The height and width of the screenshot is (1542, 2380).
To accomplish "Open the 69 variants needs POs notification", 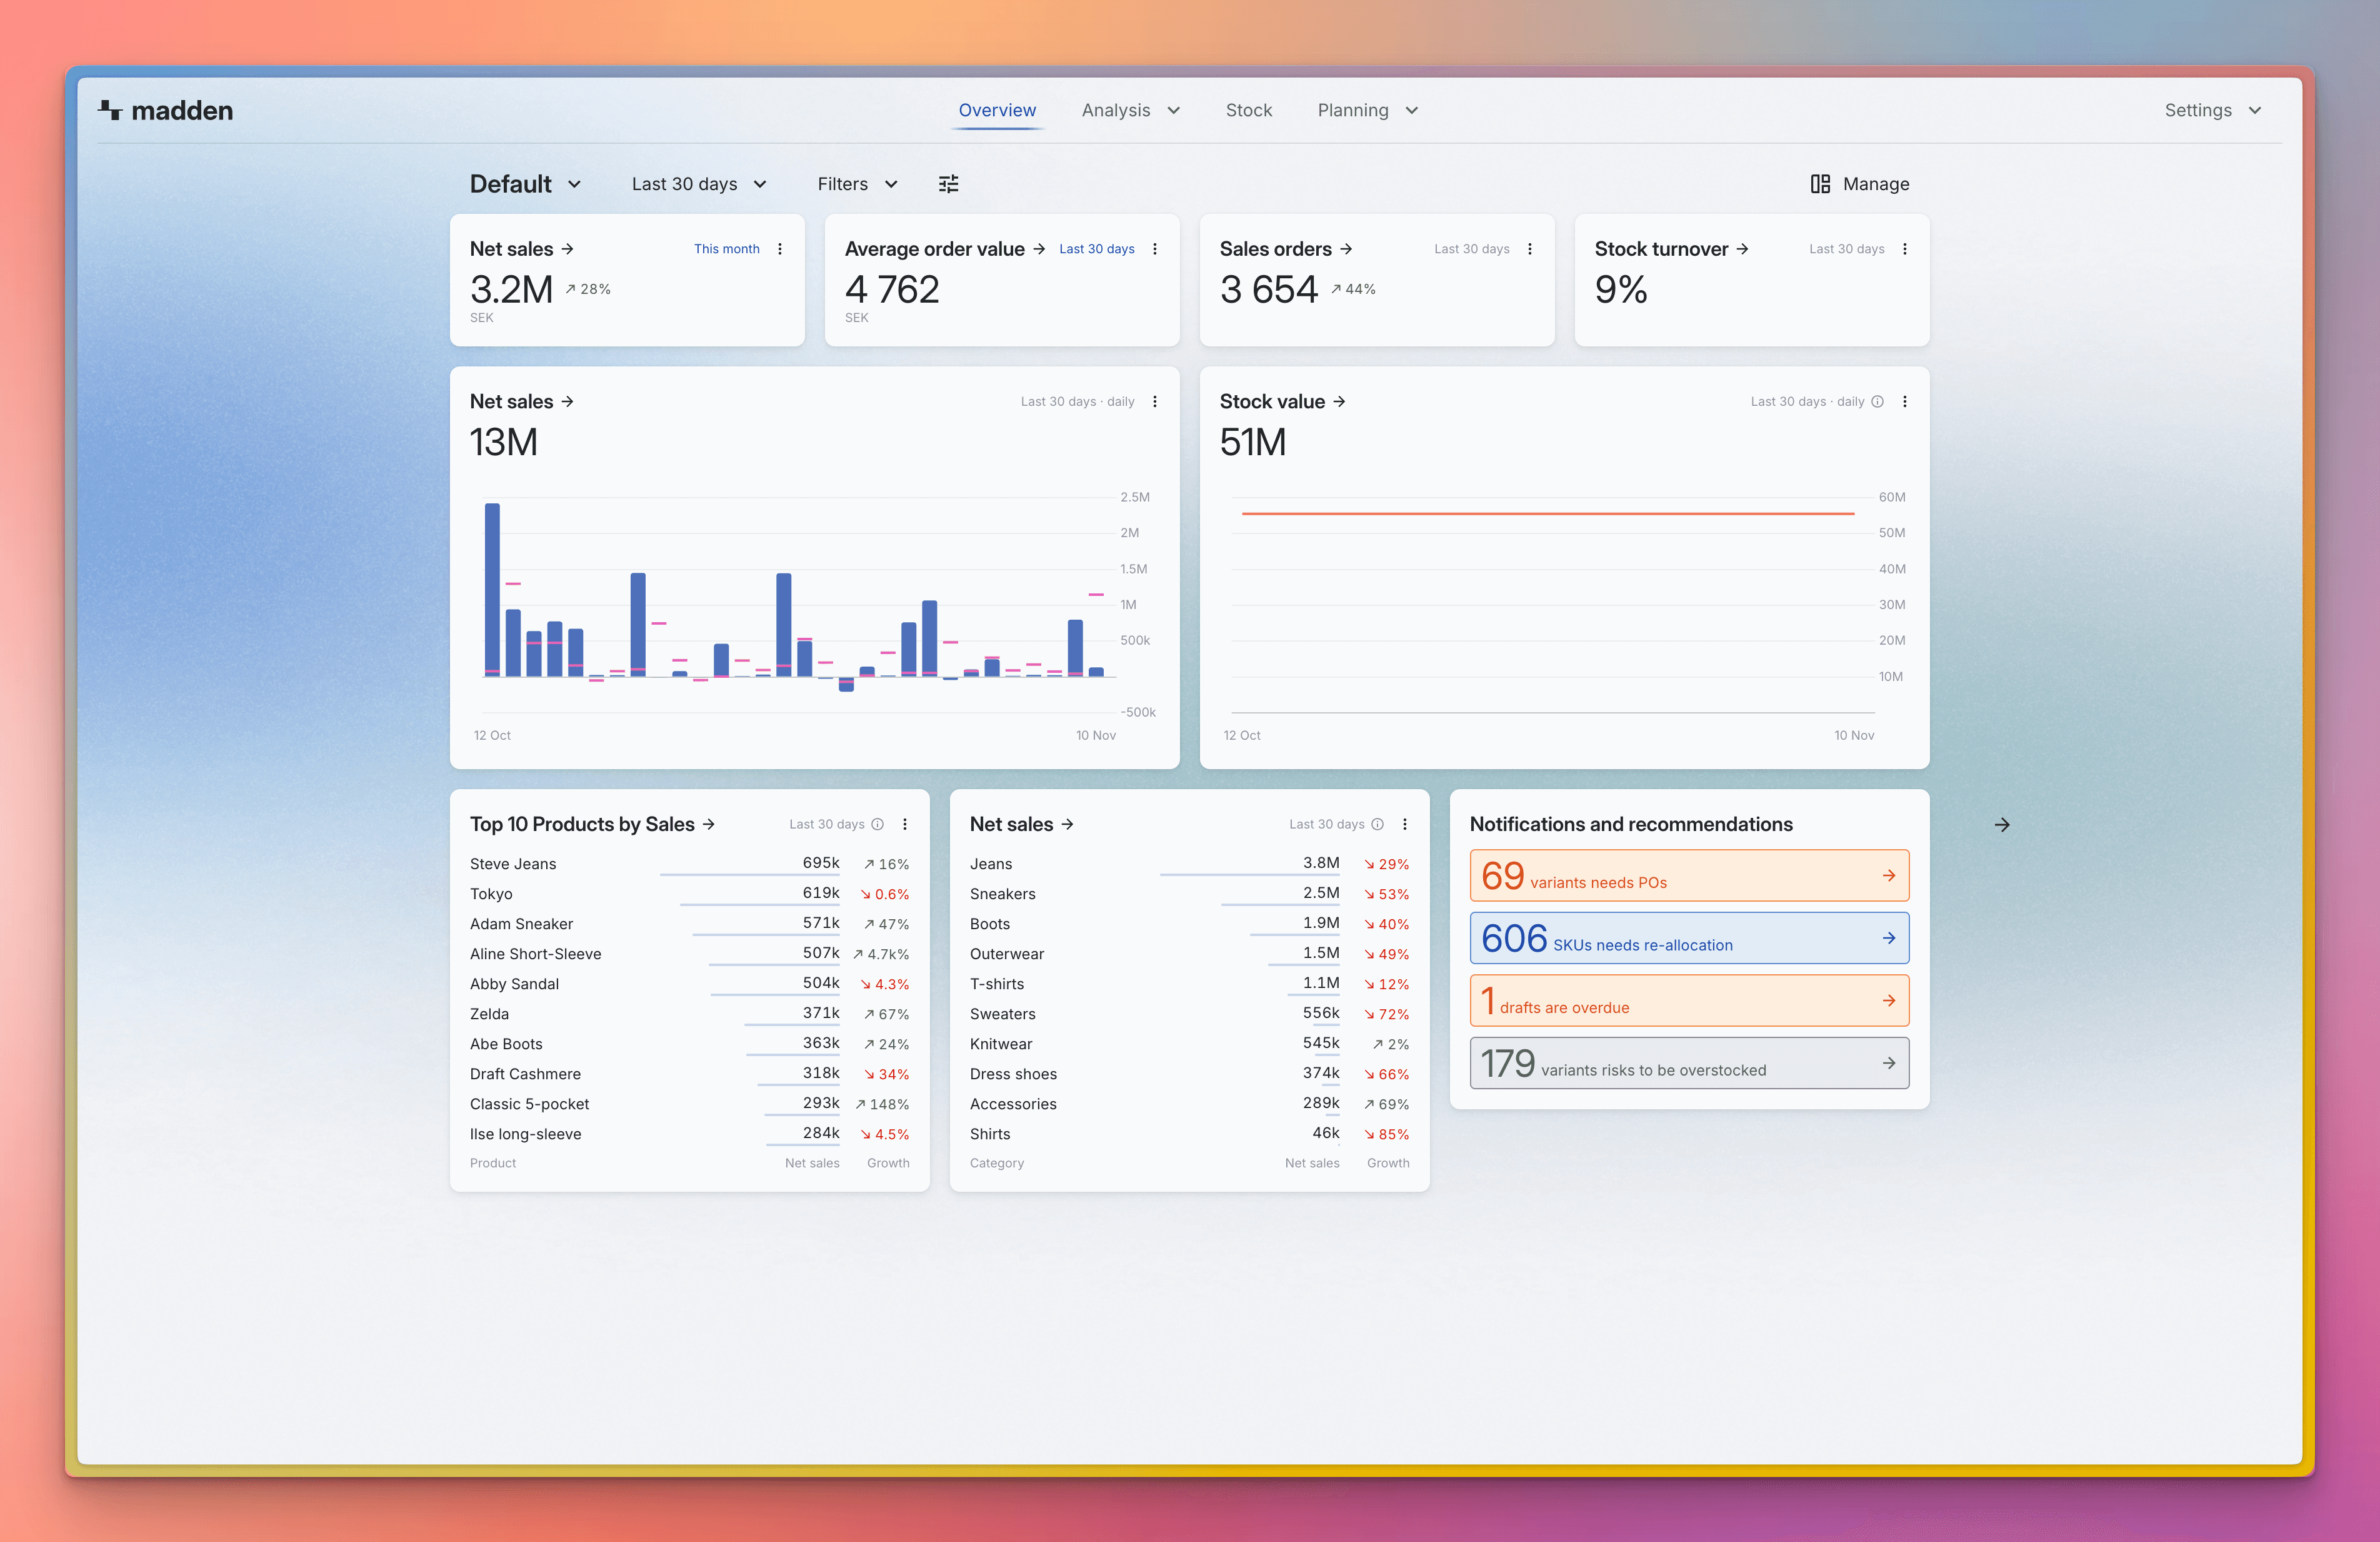I will point(1688,875).
